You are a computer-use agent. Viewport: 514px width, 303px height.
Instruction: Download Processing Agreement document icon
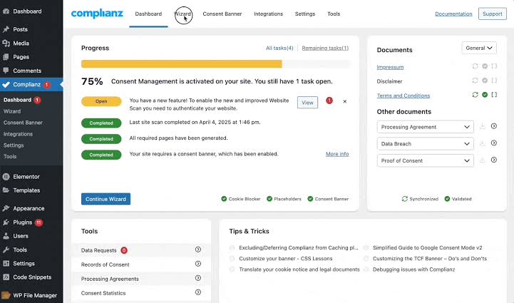[x=482, y=126]
